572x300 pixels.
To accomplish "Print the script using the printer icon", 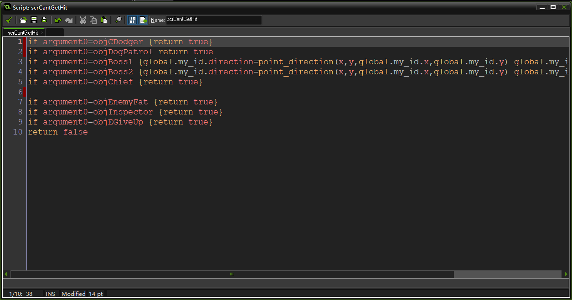I will pyautogui.click(x=44, y=20).
